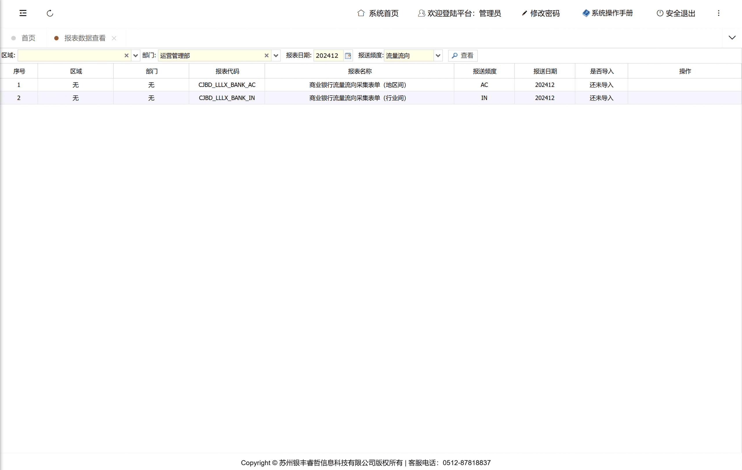Screen dimensions: 742x470
Task: Switch to the 首页 tab
Action: click(x=28, y=38)
